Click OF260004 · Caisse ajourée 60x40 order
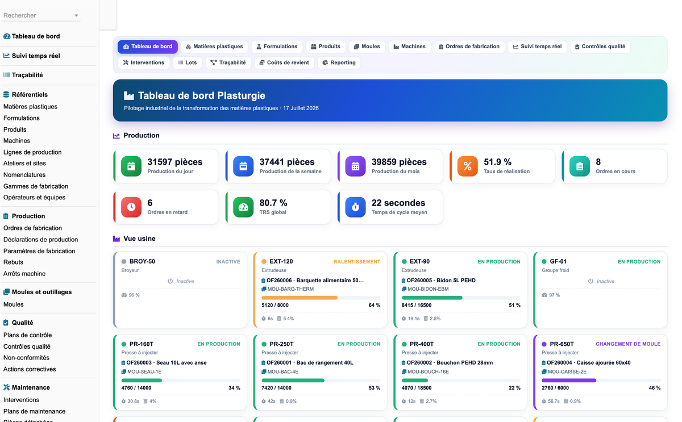682x422 pixels. click(589, 363)
